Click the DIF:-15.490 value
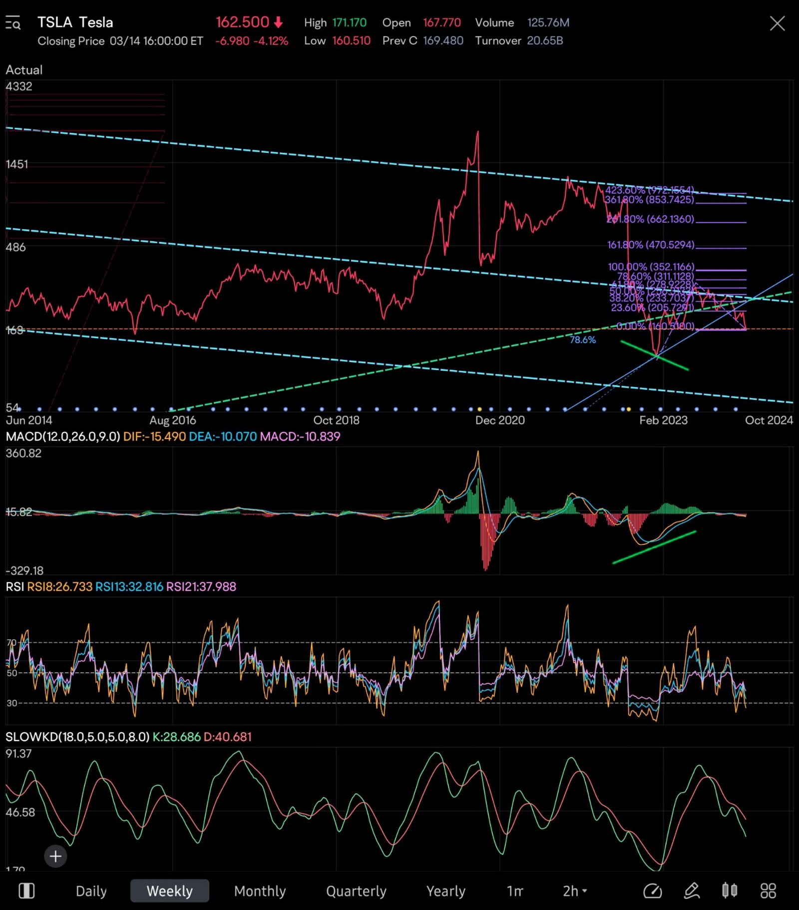Image resolution: width=799 pixels, height=910 pixels. pyautogui.click(x=154, y=437)
